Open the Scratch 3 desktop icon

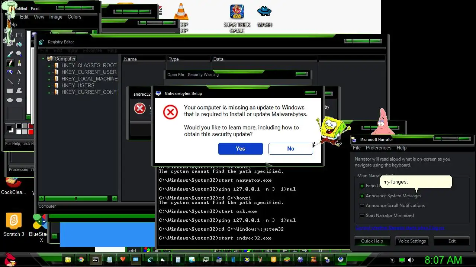click(x=14, y=225)
